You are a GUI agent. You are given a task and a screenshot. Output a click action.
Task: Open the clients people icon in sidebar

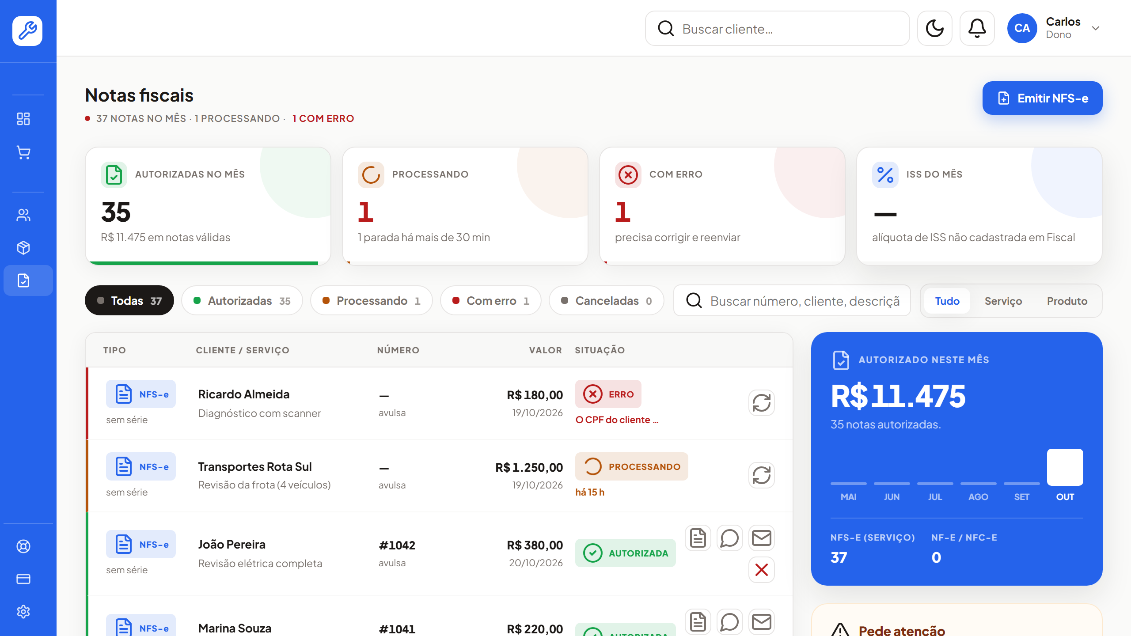23,215
